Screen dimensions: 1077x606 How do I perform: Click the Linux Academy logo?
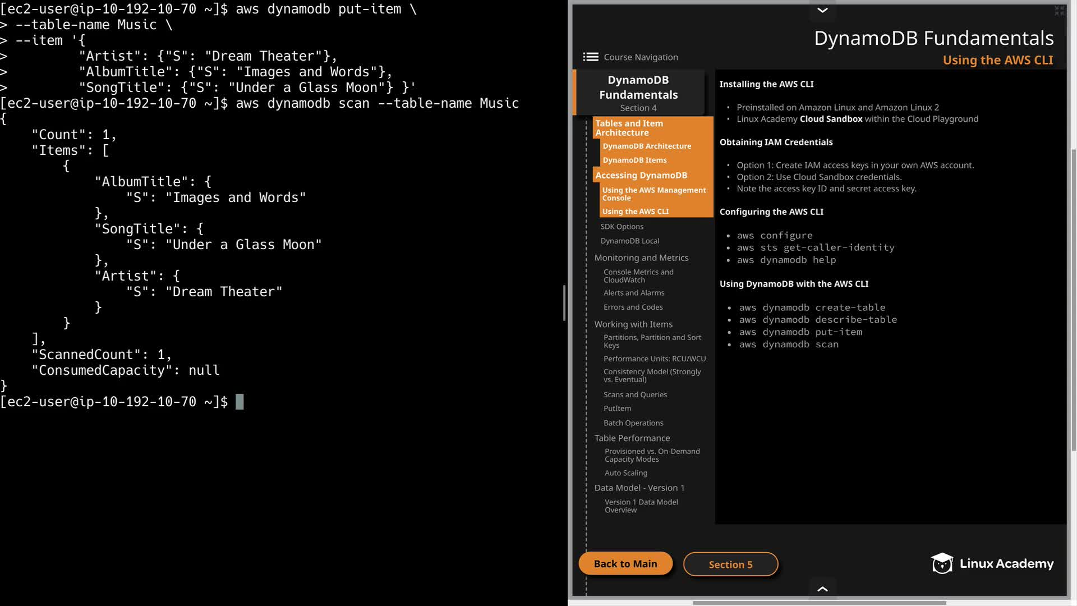(992, 563)
